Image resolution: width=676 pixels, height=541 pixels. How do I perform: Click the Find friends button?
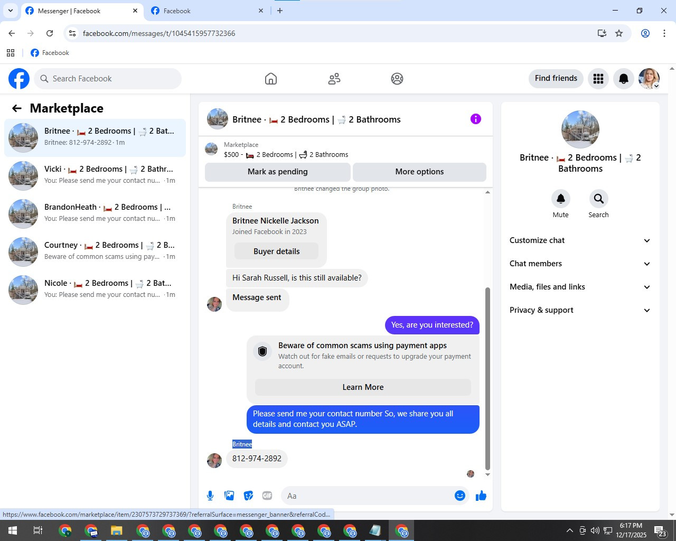pos(556,78)
